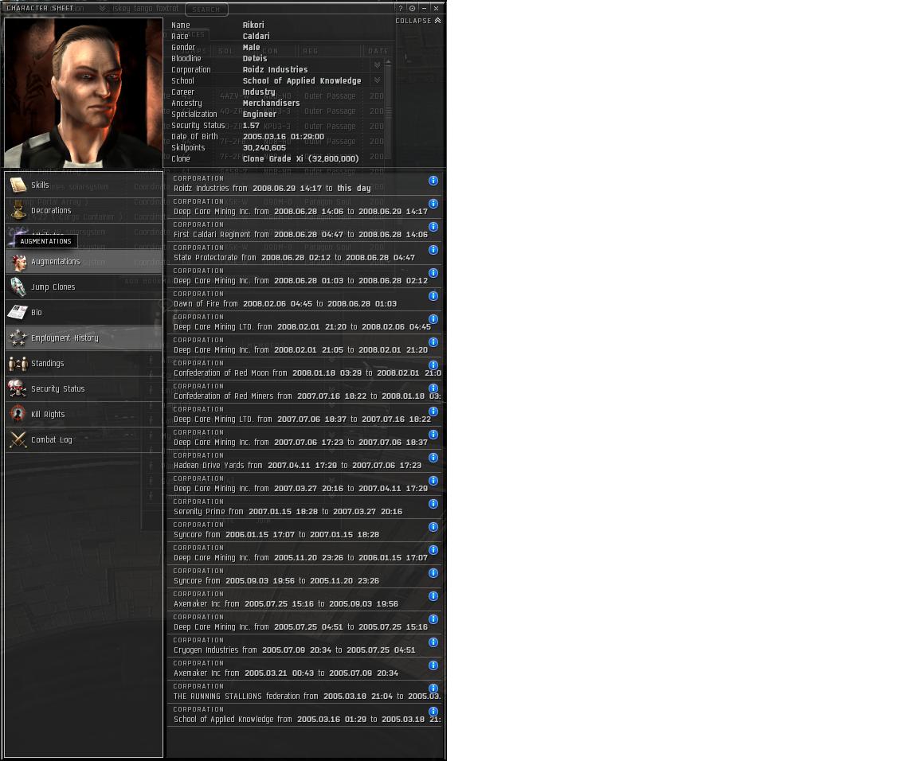The width and height of the screenshot is (905, 761).
Task: Collapse the character info header
Action: coord(418,21)
